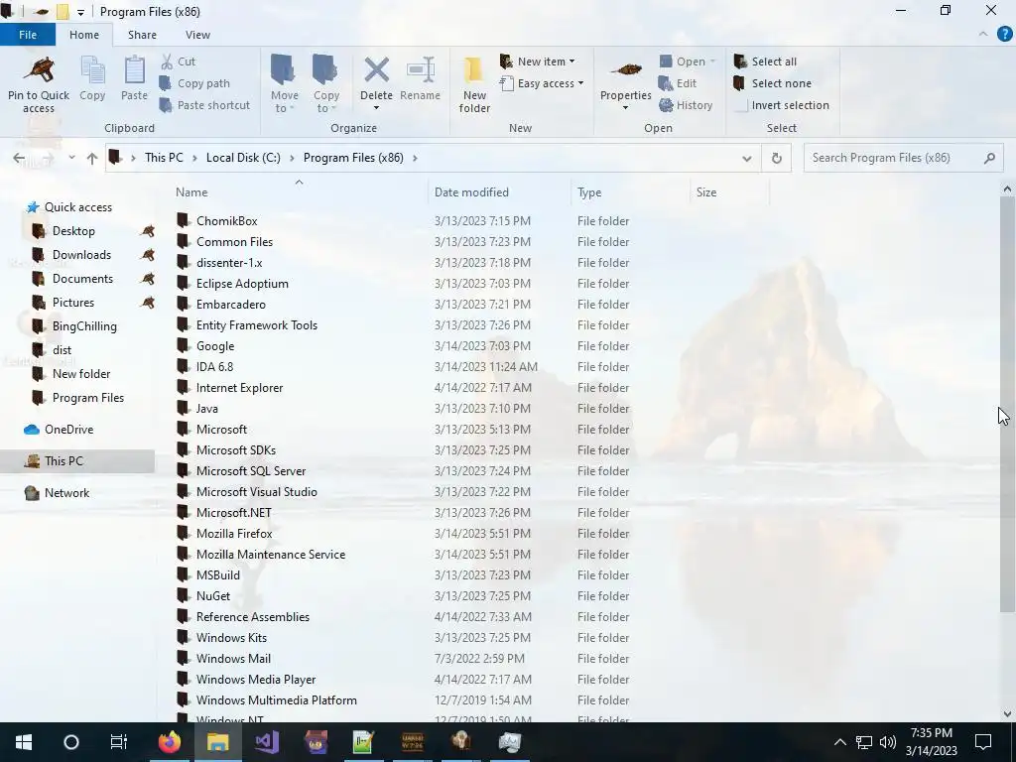Select the Microsoft Visual Studio folder

[x=257, y=492]
